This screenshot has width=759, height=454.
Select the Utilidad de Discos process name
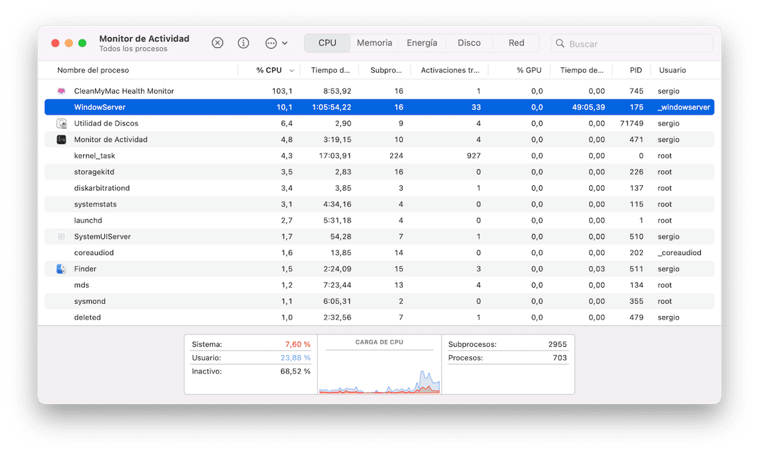coord(106,123)
